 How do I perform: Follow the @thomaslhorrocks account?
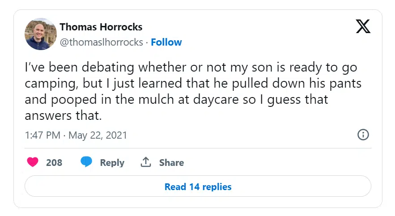pyautogui.click(x=166, y=42)
